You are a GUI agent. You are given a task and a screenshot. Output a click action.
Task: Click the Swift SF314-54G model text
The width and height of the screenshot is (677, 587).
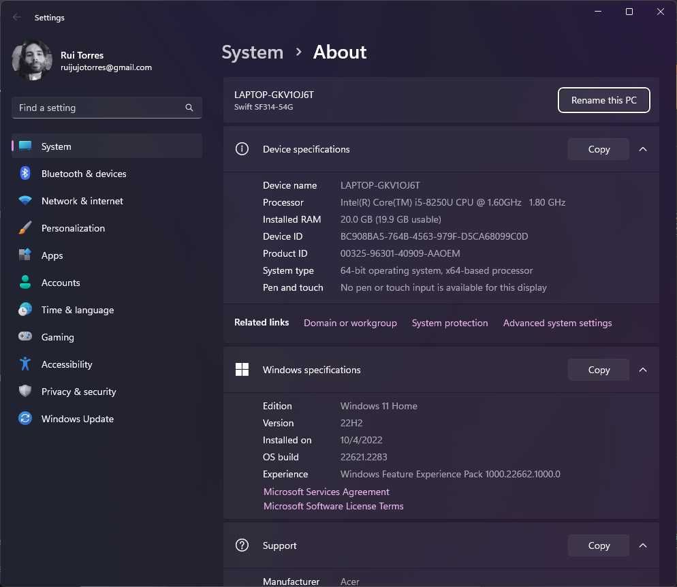(264, 107)
